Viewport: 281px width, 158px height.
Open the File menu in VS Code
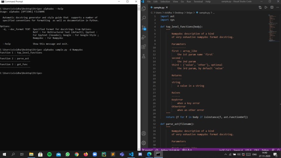click(x=149, y=2)
